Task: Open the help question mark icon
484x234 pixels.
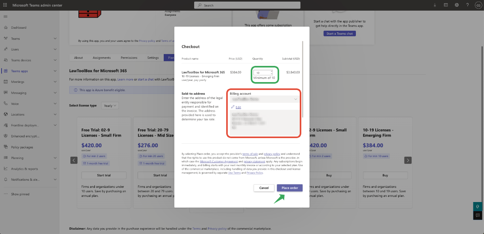Action: coord(467,5)
